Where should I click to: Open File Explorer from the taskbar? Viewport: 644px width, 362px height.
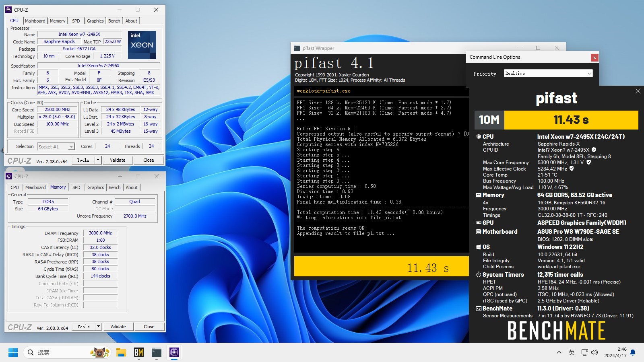[121, 353]
